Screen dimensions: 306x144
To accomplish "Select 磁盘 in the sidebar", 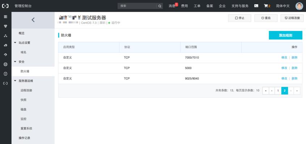I will coord(24,109).
